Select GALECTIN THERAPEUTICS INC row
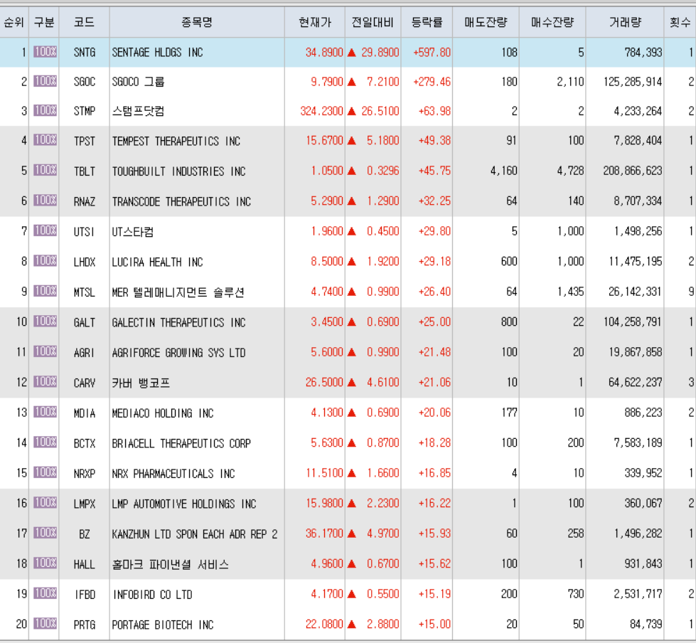Image resolution: width=696 pixels, height=643 pixels. coord(348,322)
